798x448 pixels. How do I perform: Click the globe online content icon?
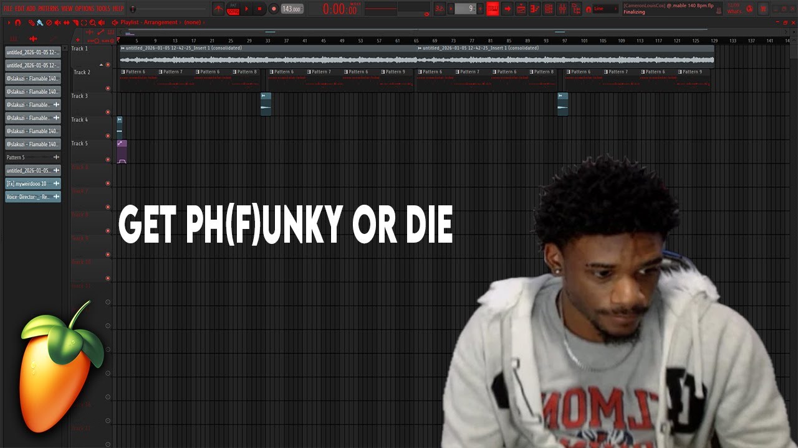pos(750,9)
